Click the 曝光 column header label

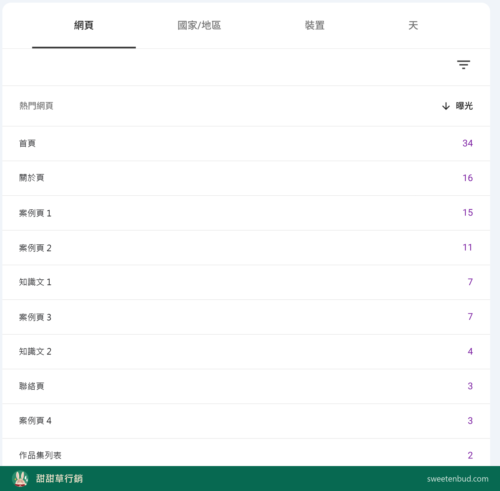coord(464,106)
